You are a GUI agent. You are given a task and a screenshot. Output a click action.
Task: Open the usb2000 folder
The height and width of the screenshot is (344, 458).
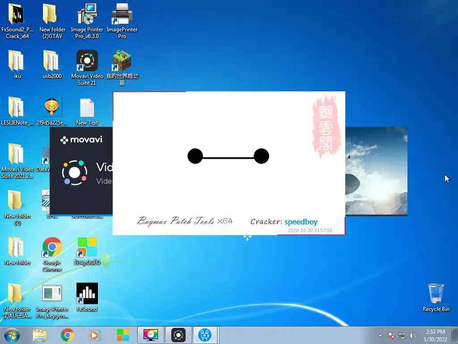52,64
